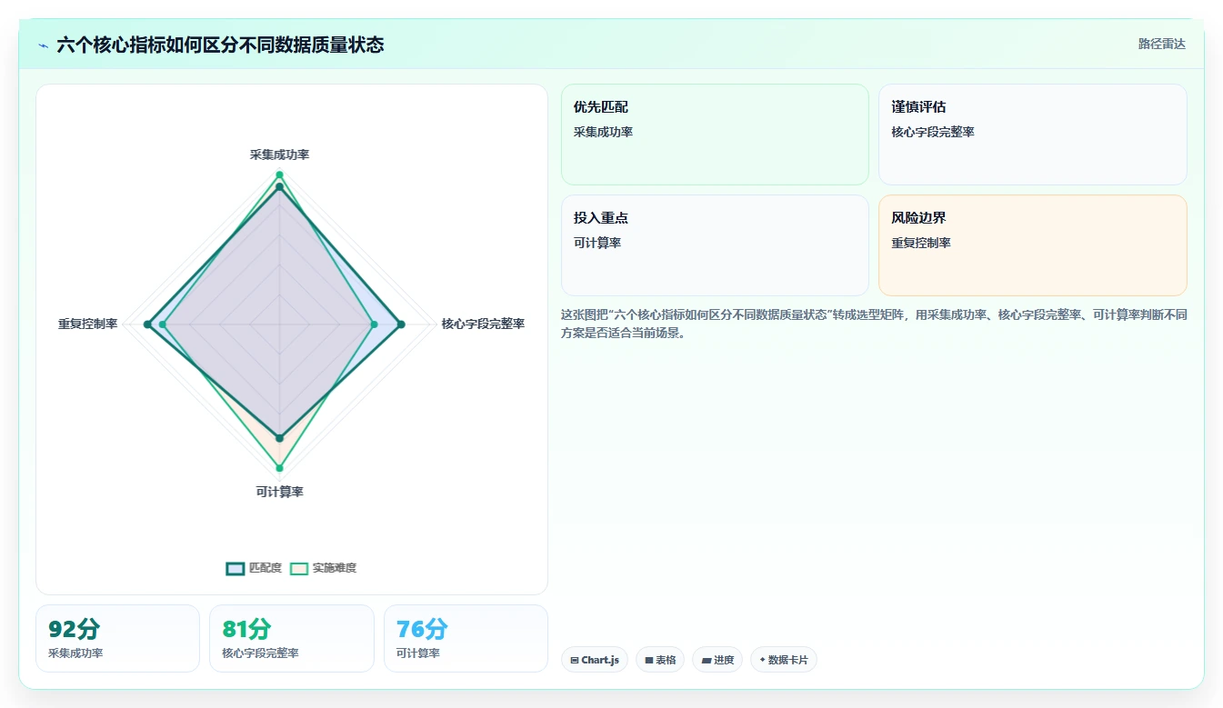This screenshot has height=708, width=1223.
Task: Click 可计算率 text in 投入重点 card
Action: coord(597,243)
